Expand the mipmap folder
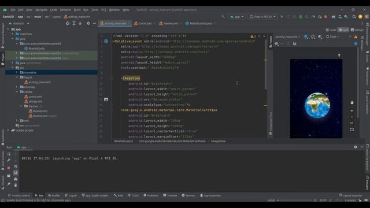The height and width of the screenshot is (208, 370). tap(17, 87)
